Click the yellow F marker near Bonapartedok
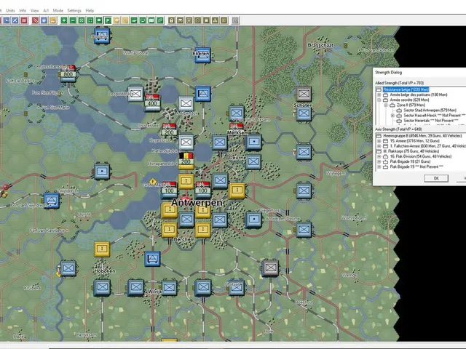 (x=153, y=181)
